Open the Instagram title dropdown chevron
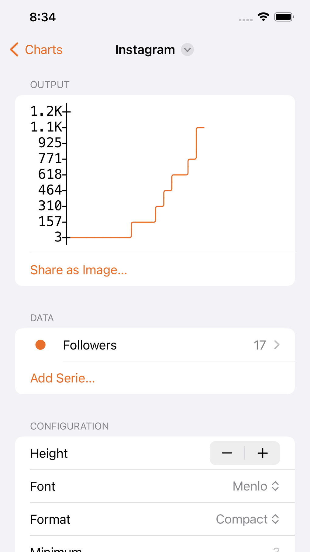 pyautogui.click(x=188, y=50)
